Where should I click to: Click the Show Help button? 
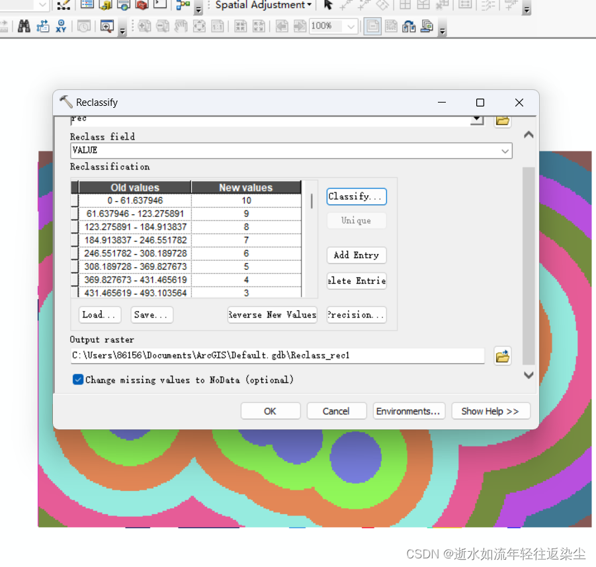tap(490, 411)
